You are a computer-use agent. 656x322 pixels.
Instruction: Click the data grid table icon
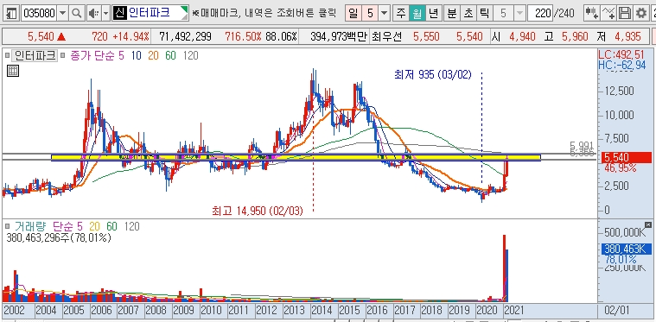[x=13, y=71]
